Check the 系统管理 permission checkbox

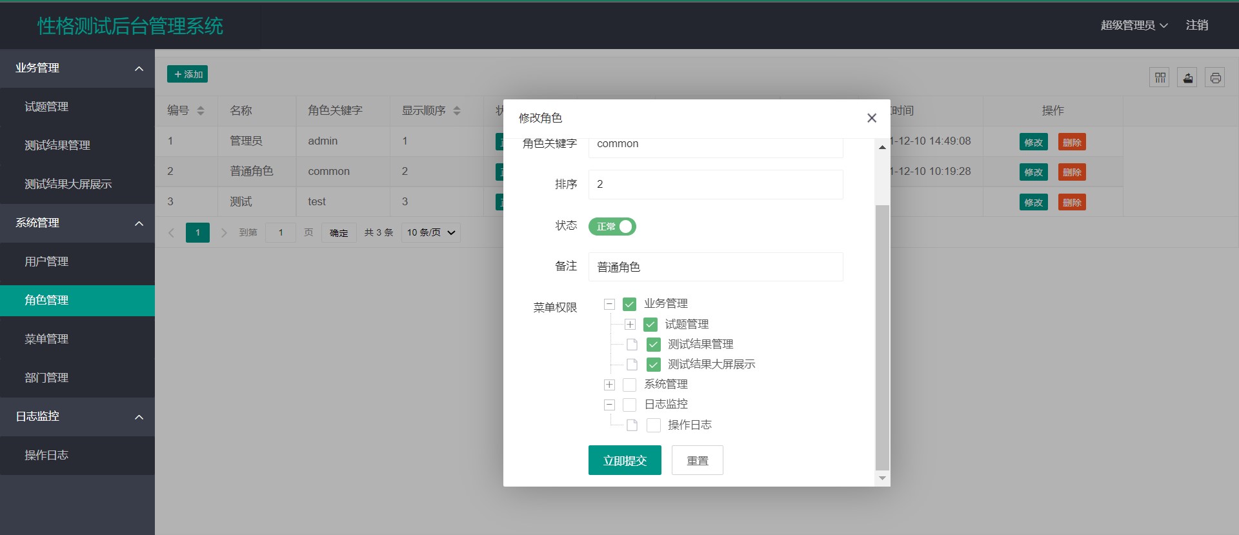[x=630, y=385]
